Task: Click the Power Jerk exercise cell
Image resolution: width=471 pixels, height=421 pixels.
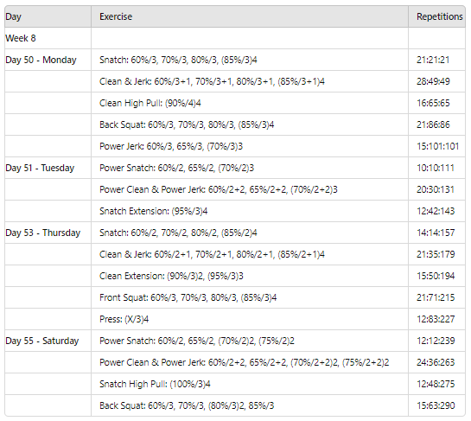Action: [x=250, y=146]
